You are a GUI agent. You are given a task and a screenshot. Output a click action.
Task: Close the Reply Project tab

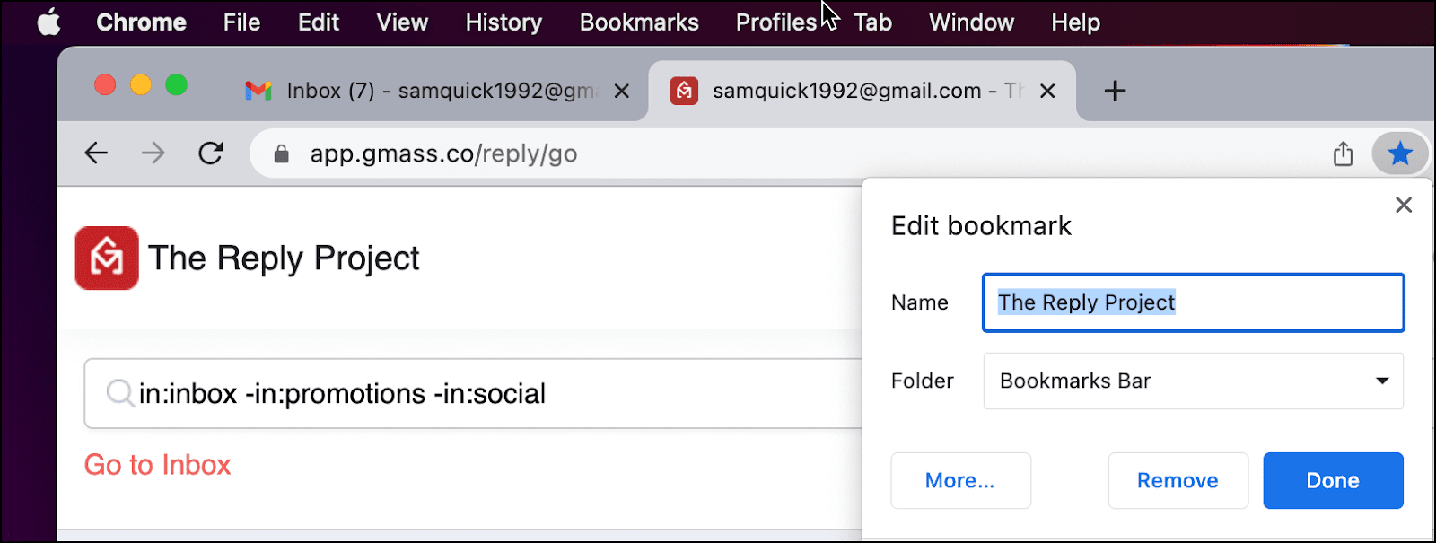(x=1046, y=91)
